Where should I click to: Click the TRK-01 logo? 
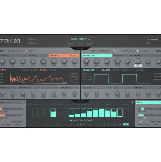pos(10,41)
